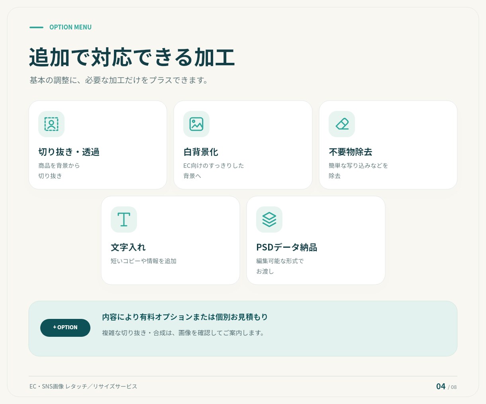This screenshot has height=404, width=486.
Task: Click the + OPTION pill button
Action: pyautogui.click(x=65, y=328)
